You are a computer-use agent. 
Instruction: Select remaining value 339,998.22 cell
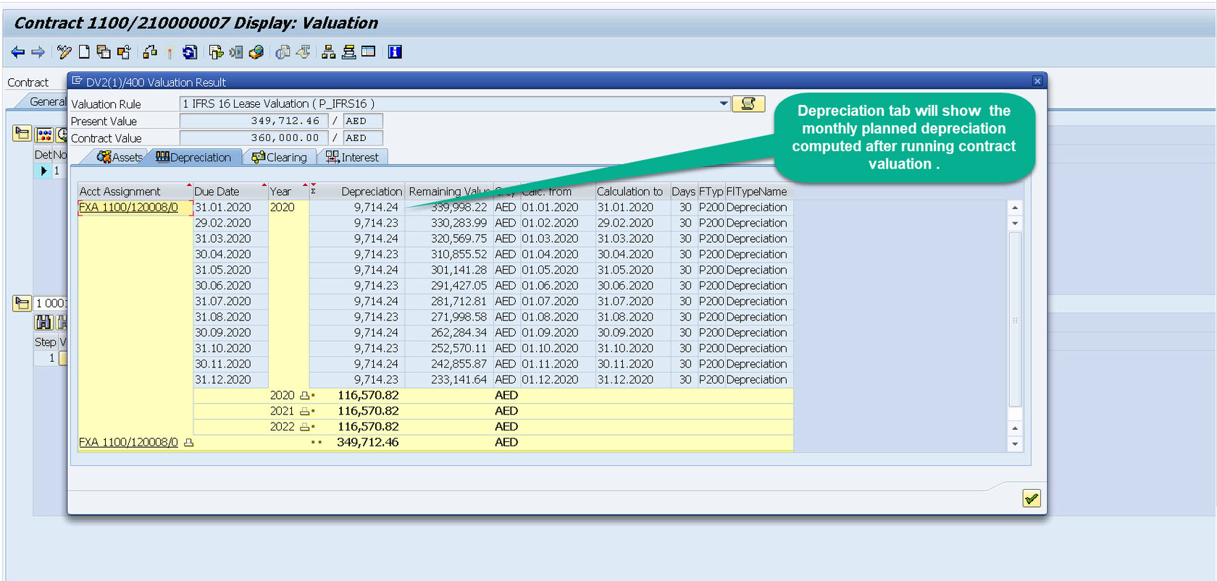tap(449, 208)
